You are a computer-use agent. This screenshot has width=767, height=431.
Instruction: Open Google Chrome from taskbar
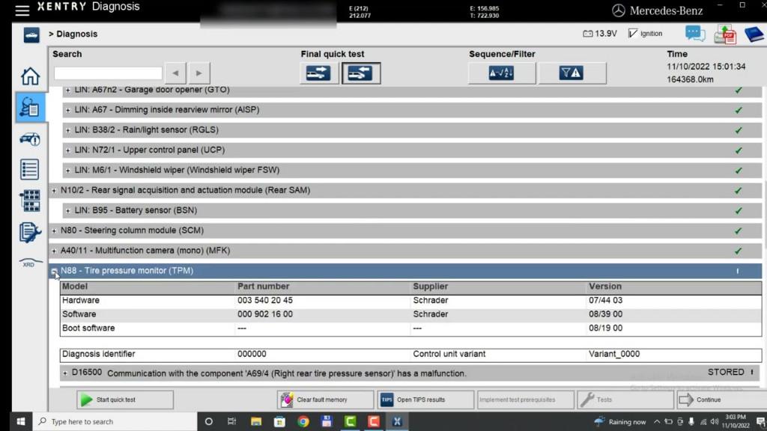[303, 421]
